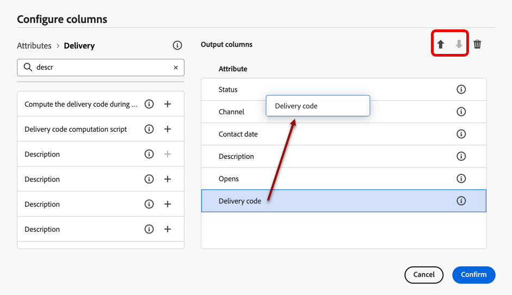This screenshot has width=512, height=295.
Task: Show info for Status output column
Action: [x=461, y=89]
